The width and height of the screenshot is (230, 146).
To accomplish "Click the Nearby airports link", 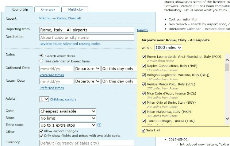I will 143,30.
